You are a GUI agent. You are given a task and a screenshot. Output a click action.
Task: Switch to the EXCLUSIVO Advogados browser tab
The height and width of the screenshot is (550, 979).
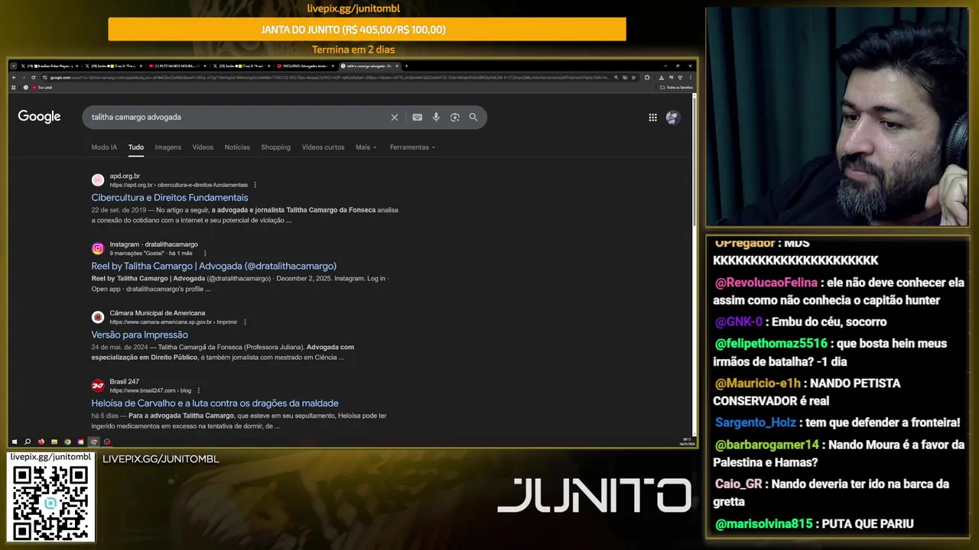[x=304, y=66]
